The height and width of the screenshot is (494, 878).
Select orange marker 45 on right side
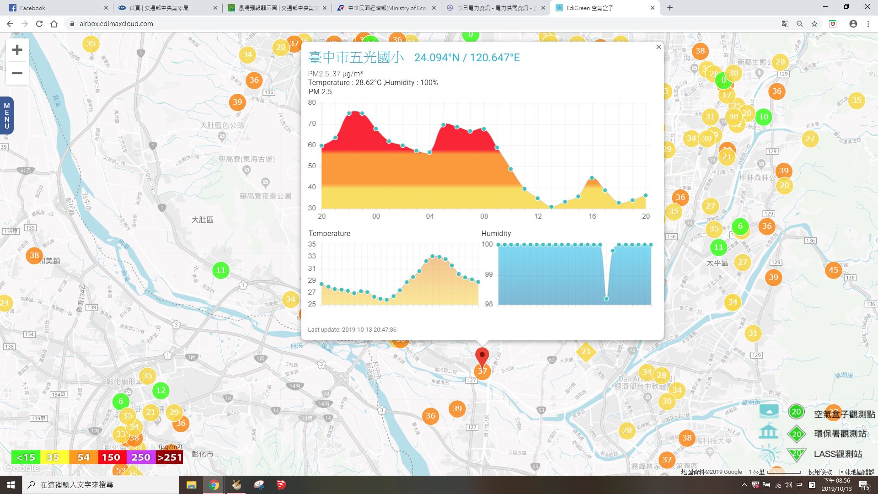point(833,270)
